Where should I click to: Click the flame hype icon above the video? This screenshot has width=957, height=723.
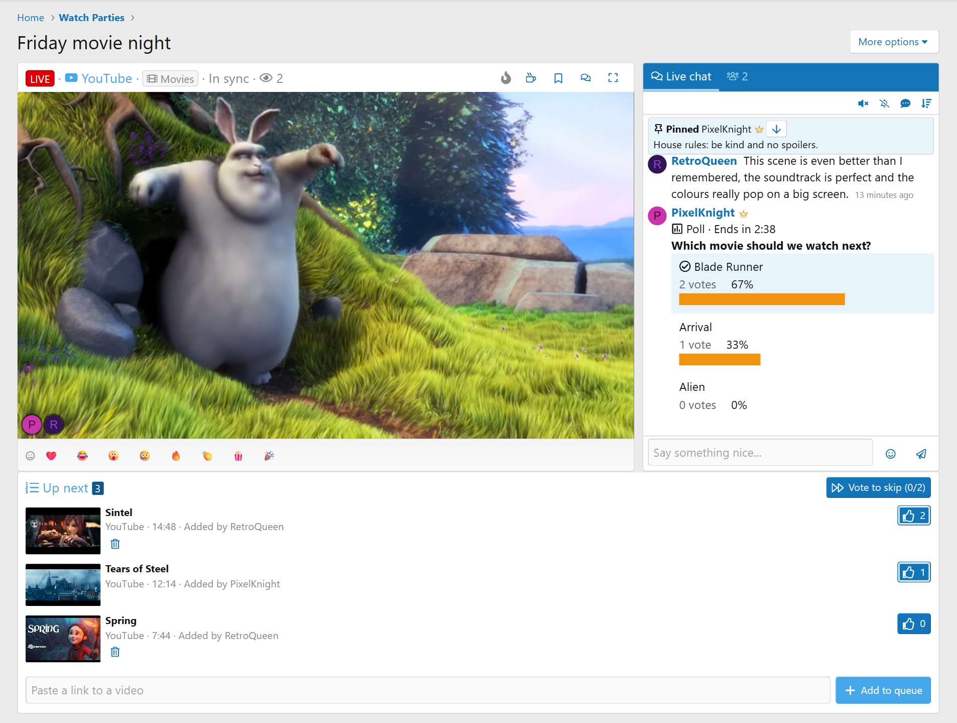coord(506,78)
